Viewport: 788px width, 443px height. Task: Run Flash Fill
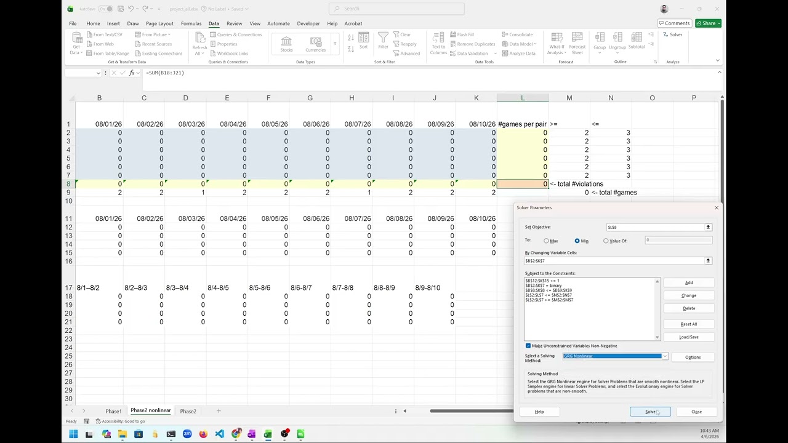click(462, 34)
